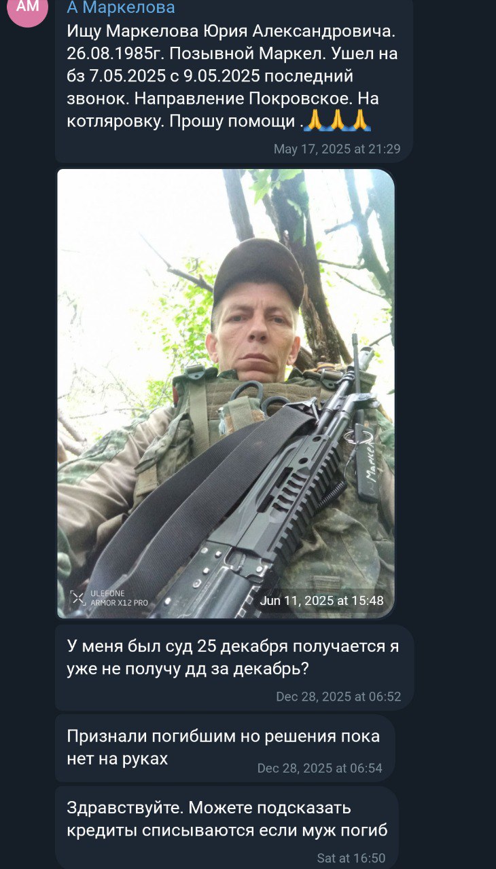496x869 pixels.
Task: Select the message Признали погибшим
Action: click(x=225, y=748)
